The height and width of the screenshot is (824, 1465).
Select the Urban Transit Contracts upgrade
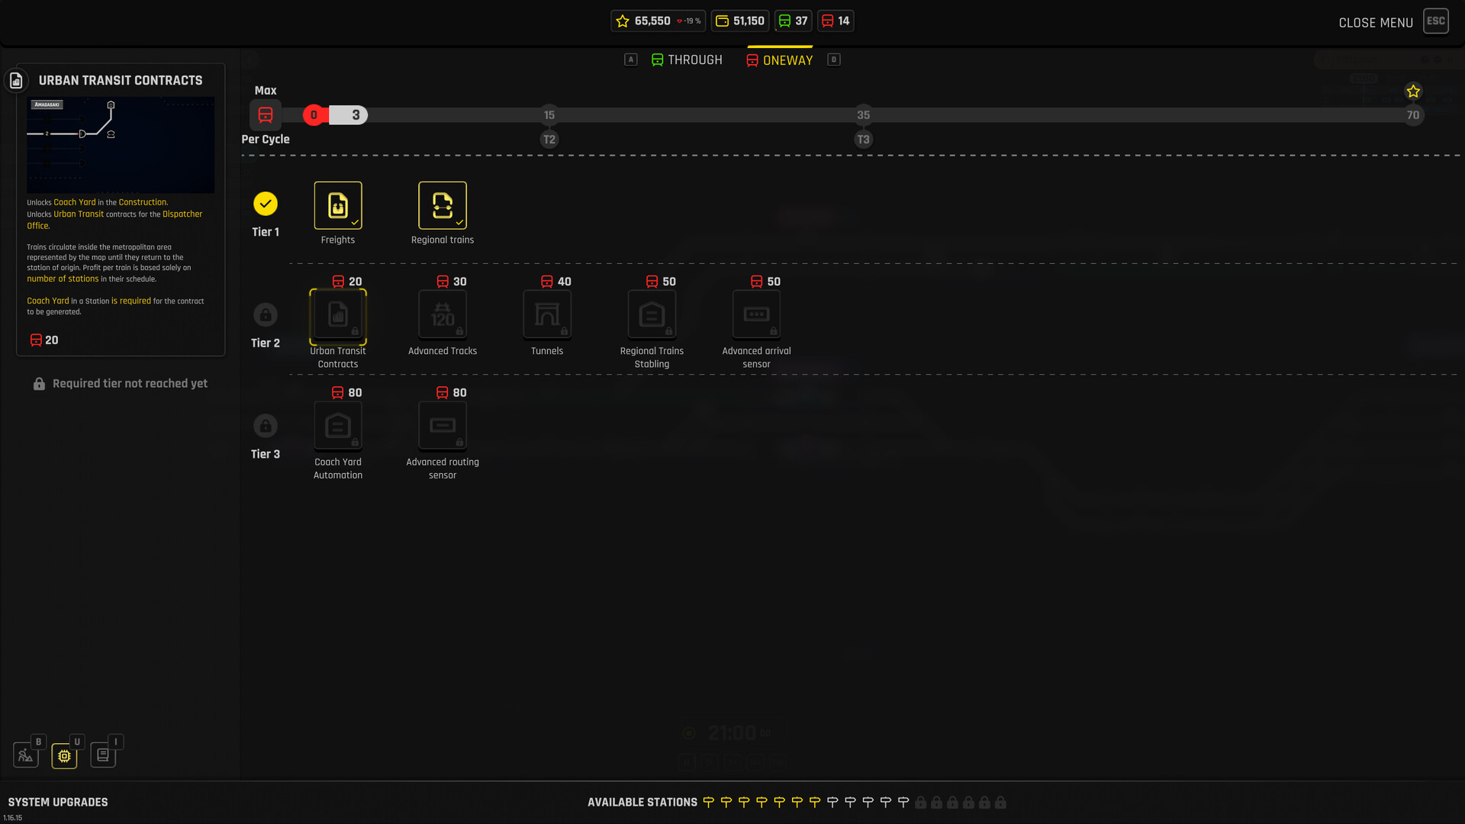pyautogui.click(x=338, y=316)
